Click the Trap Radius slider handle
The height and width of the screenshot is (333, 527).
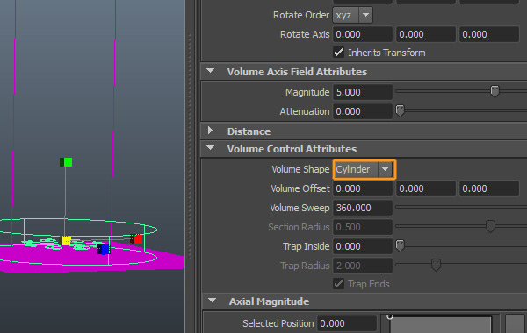[436, 265]
